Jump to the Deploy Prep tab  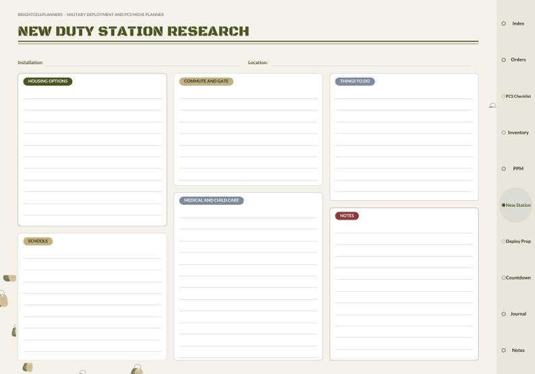pyautogui.click(x=516, y=241)
